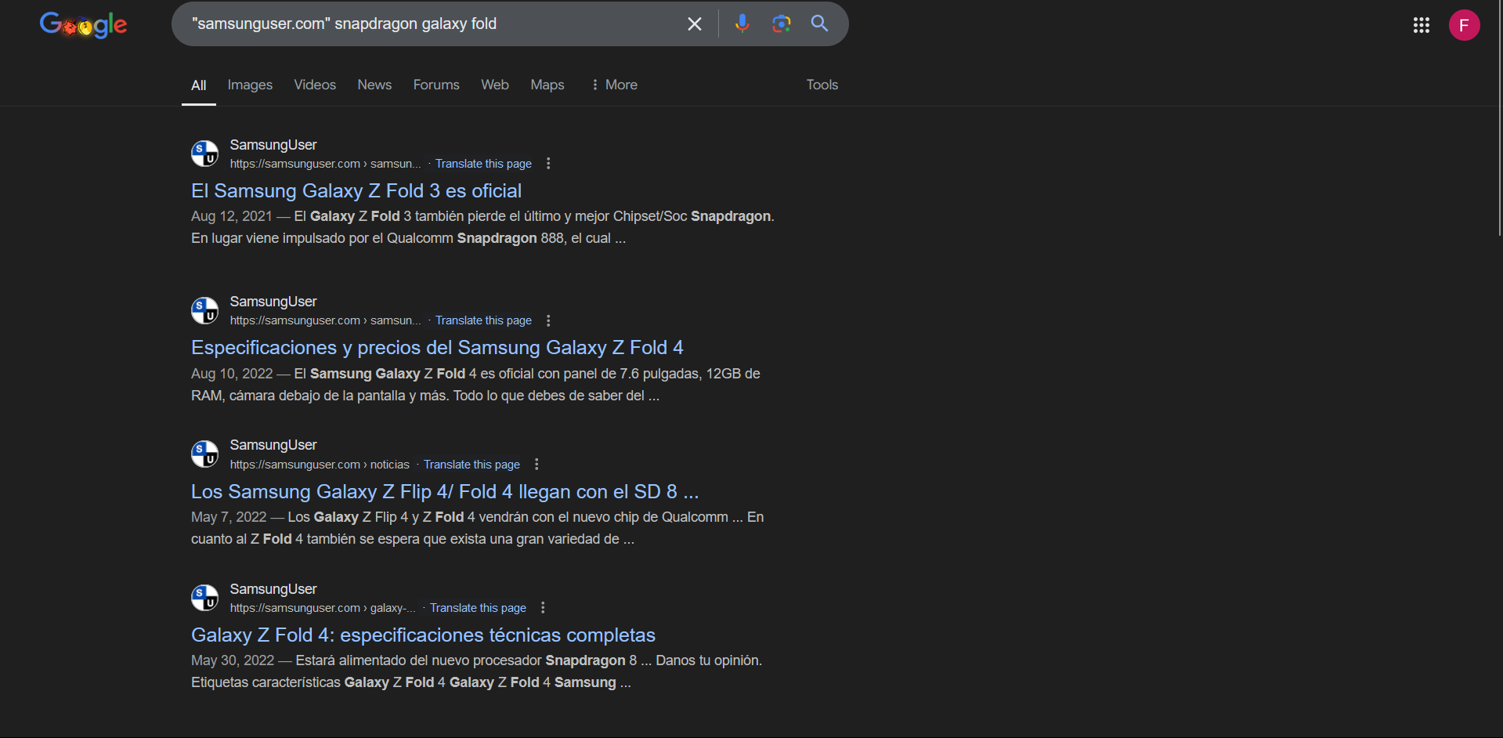
Task: Click the SamsungUser favicon of first result
Action: pyautogui.click(x=205, y=154)
